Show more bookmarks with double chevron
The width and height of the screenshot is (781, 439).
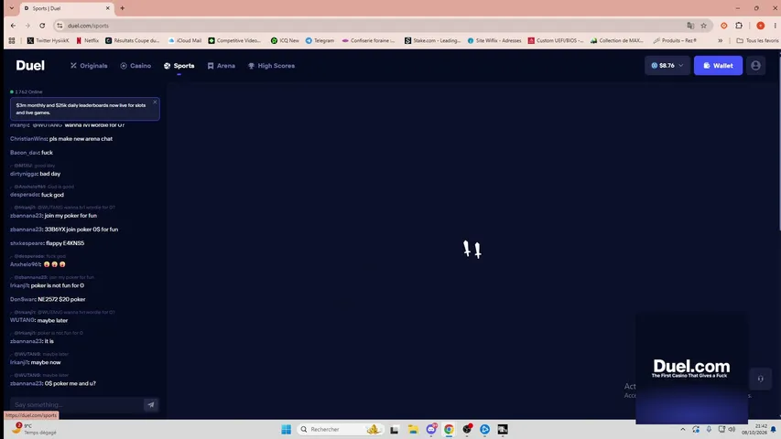[720, 40]
